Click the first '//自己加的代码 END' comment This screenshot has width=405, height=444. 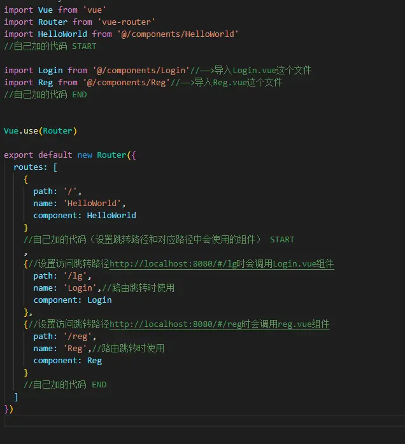tap(45, 95)
